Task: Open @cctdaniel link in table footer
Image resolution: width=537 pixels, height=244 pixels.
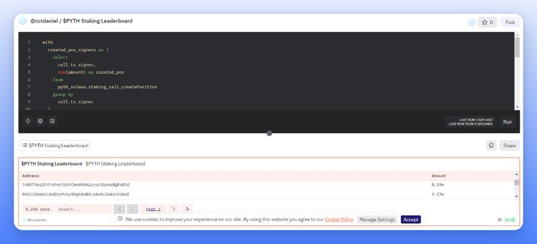Action: [x=36, y=220]
